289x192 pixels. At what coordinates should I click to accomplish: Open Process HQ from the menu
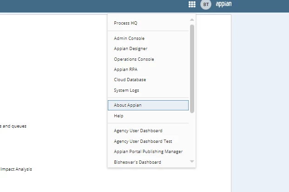[148, 23]
